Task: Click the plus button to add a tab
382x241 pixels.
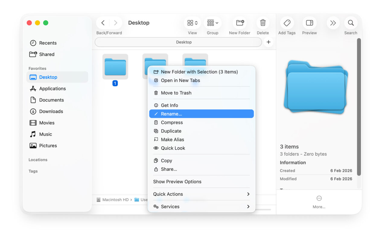Action: [268, 42]
